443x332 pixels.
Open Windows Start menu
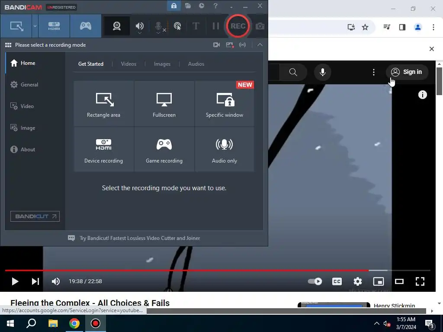(x=10, y=323)
